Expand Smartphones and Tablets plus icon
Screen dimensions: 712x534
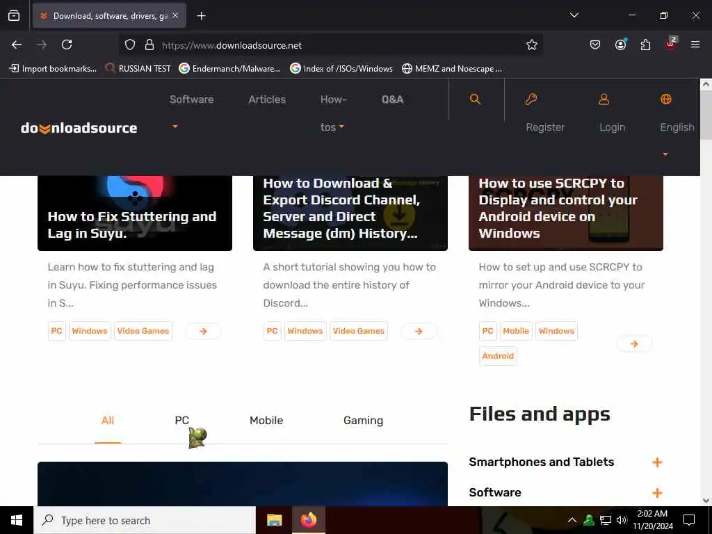point(657,462)
